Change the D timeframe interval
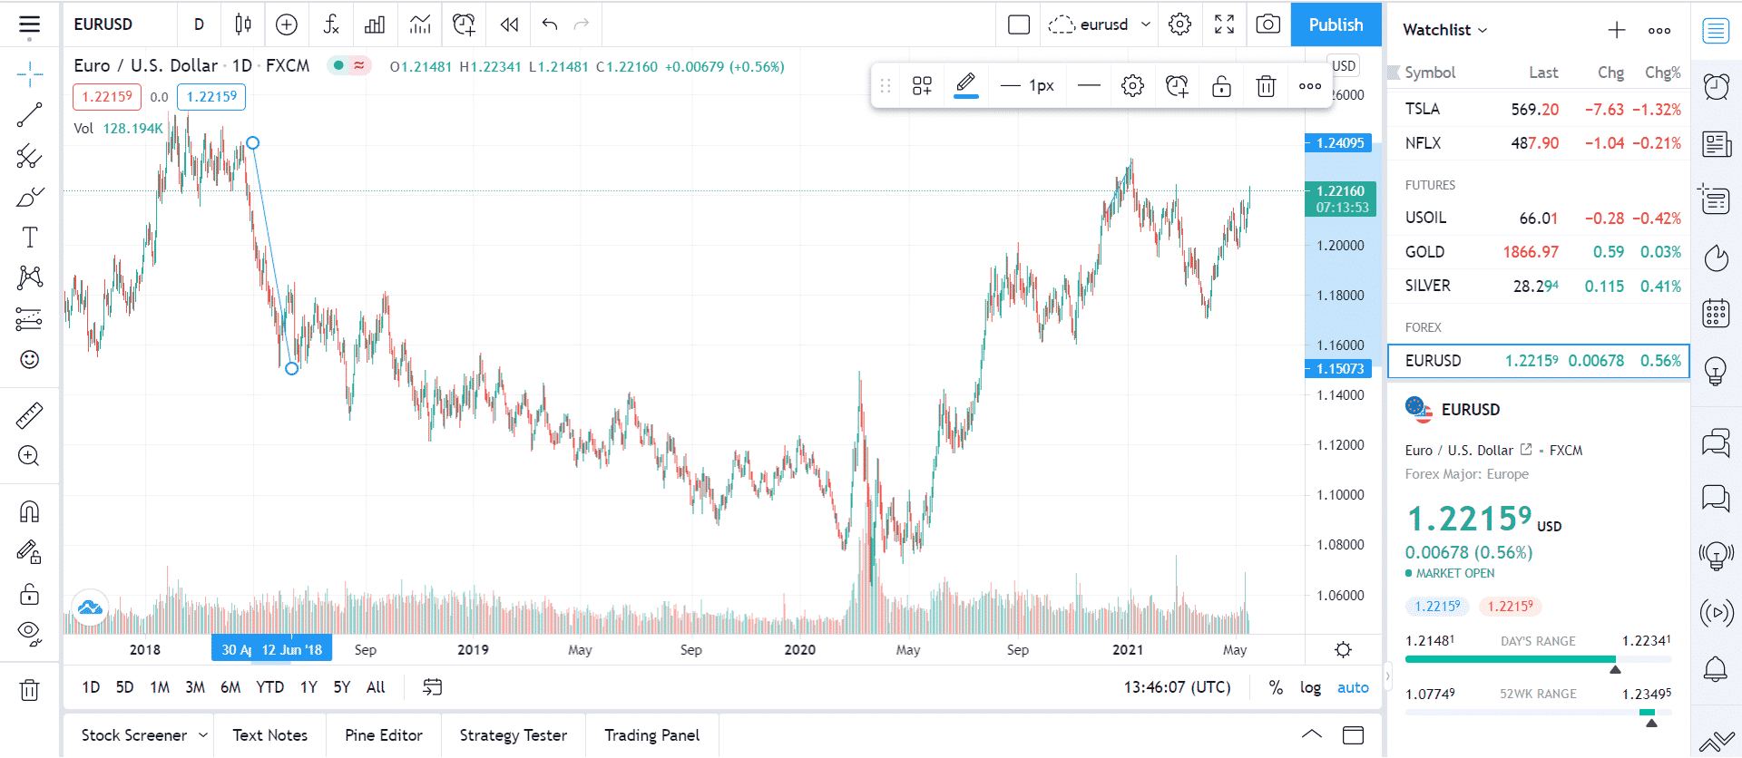 199,24
